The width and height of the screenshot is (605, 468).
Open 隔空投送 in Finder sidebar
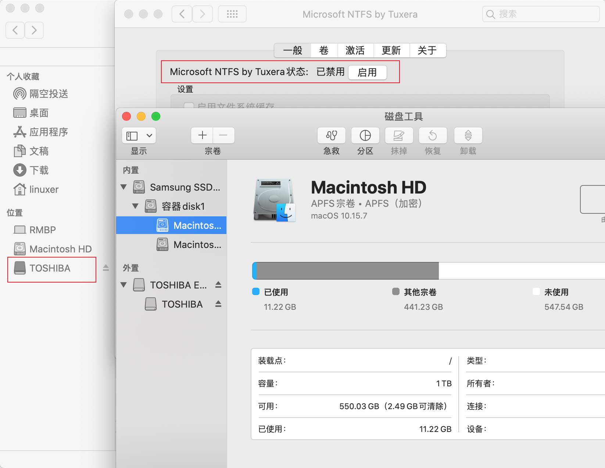tap(49, 94)
